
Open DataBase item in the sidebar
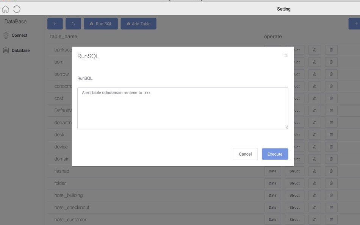(x=16, y=50)
